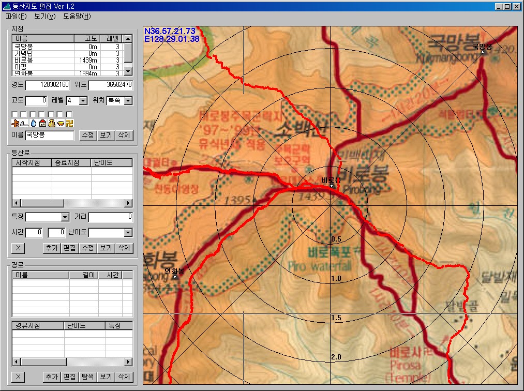Image resolution: width=524 pixels, height=391 pixels.
Task: Click the 거리 input field
Action: [111, 217]
